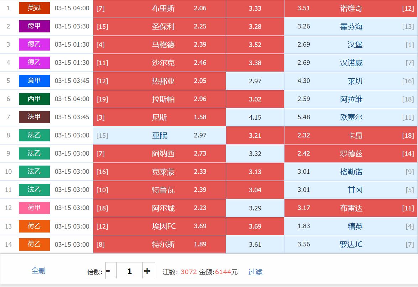
Task: Deselect home win 1.58 for 尼斯
Action: coord(160,117)
